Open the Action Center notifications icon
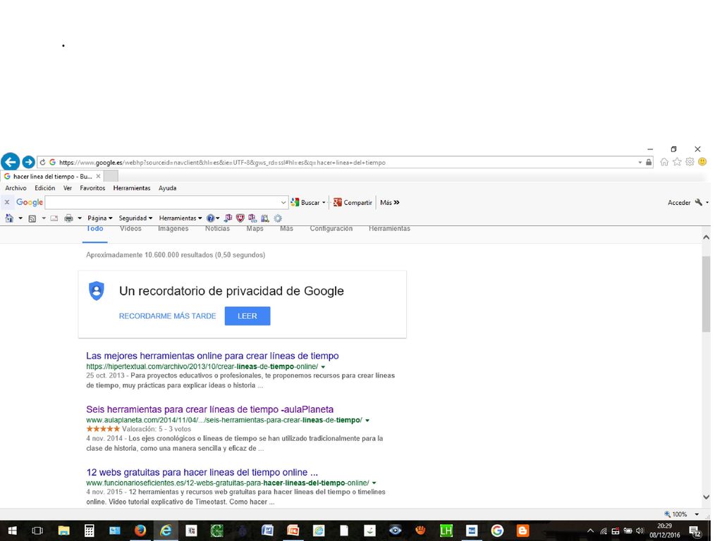Viewport: 722px width, 541px height. (x=696, y=531)
